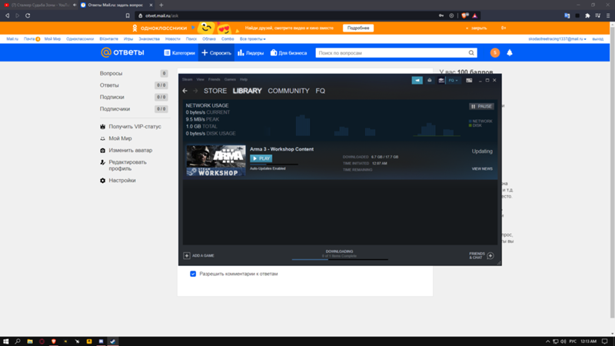Click Спросить to ask a question
The image size is (615, 346).
pyautogui.click(x=216, y=53)
